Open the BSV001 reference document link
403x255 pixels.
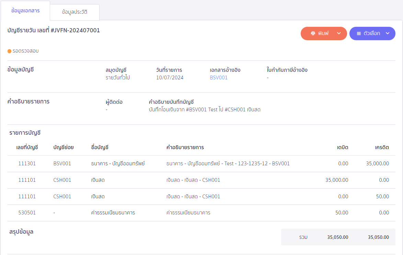pos(218,77)
